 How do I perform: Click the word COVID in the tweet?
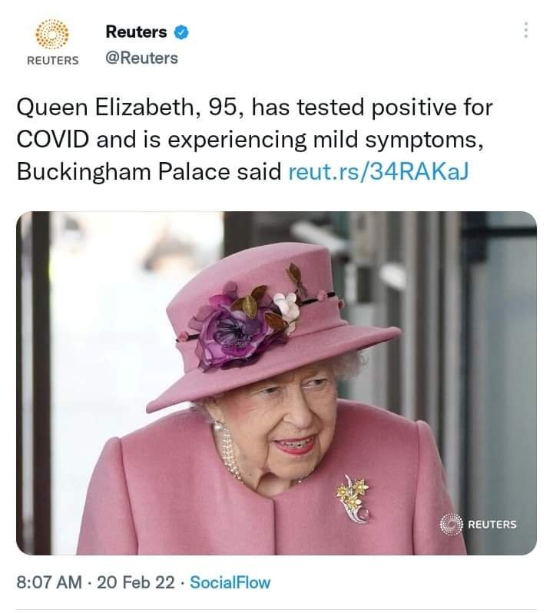(53, 140)
